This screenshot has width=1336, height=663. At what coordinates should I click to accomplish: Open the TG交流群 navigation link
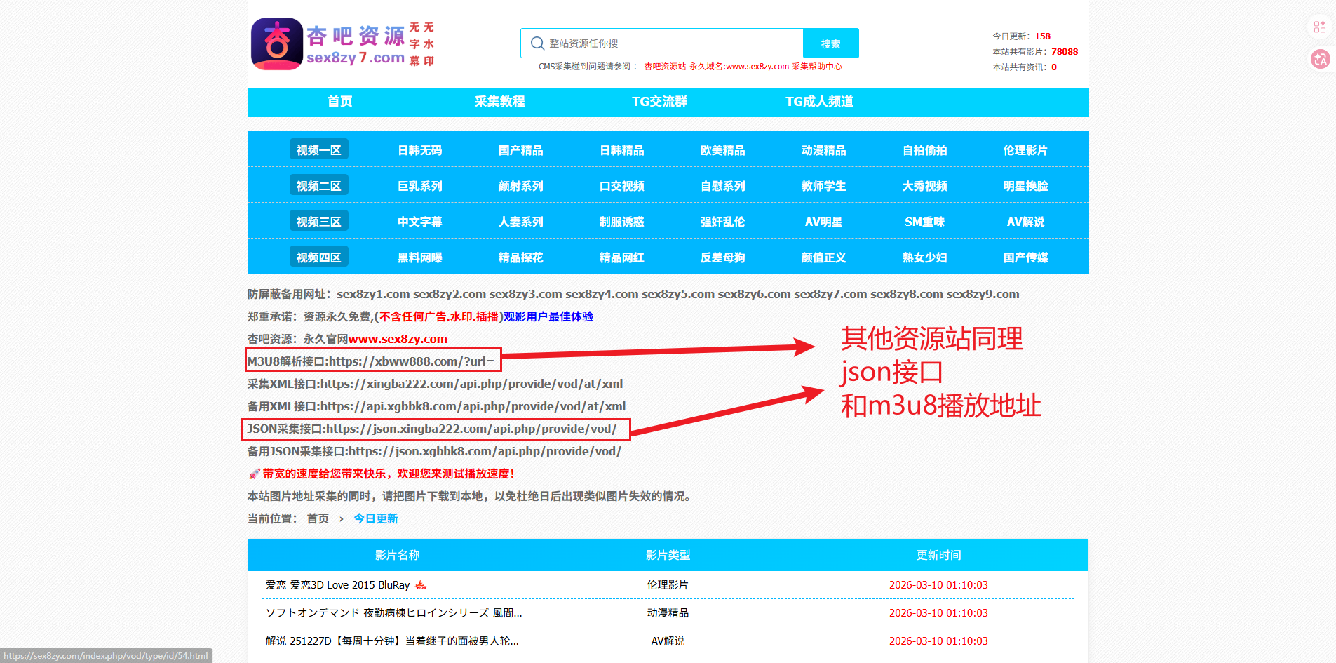point(659,102)
